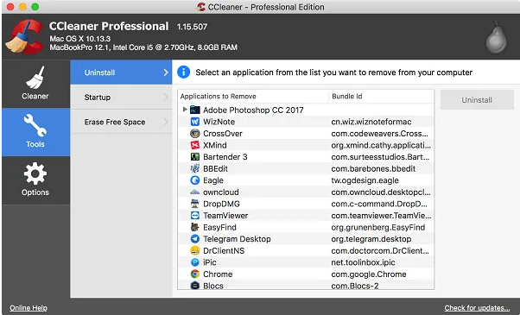
Task: Click the Telegram Desktop app icon
Action: click(x=195, y=239)
